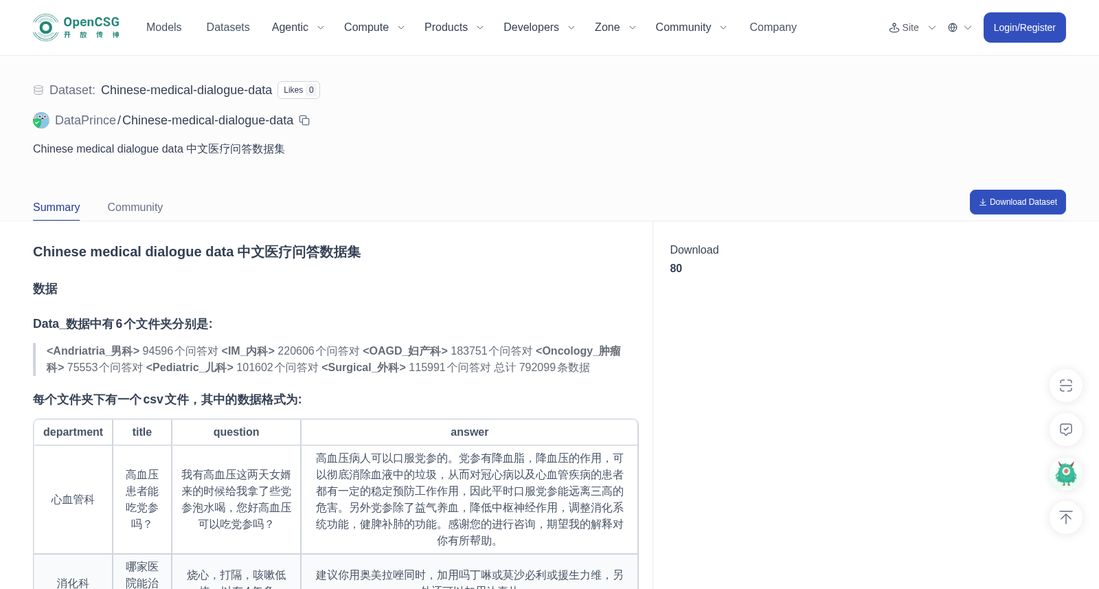This screenshot has width=1099, height=589.
Task: Expand the Products menu
Action: tap(454, 27)
